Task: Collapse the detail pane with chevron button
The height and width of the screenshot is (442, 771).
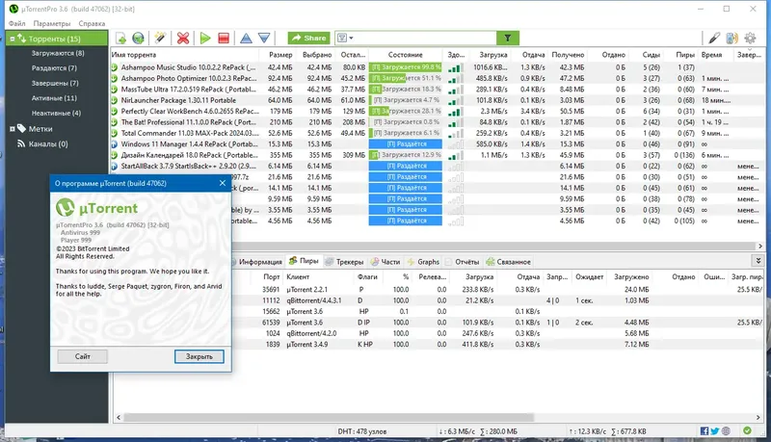Action: click(758, 261)
